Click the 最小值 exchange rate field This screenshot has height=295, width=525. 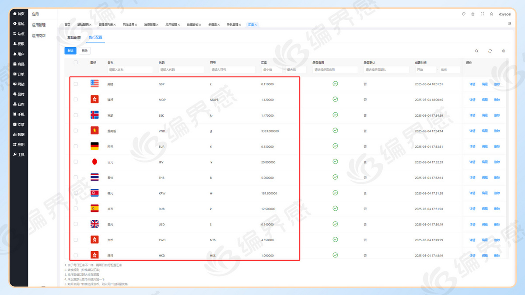272,70
